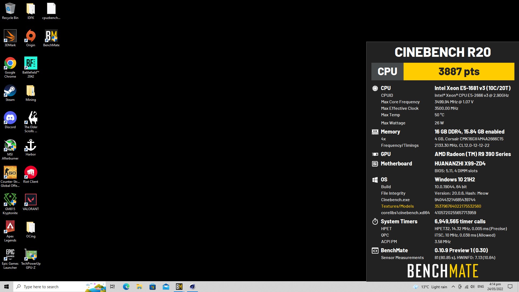519x292 pixels.
Task: Launch Apex Legends shortcut
Action: tap(10, 231)
